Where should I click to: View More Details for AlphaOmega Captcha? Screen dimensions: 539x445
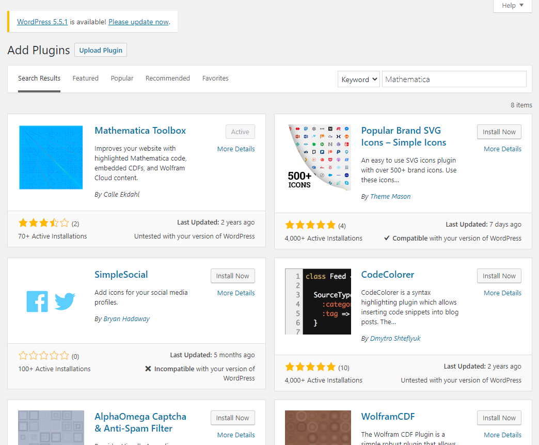(236, 435)
